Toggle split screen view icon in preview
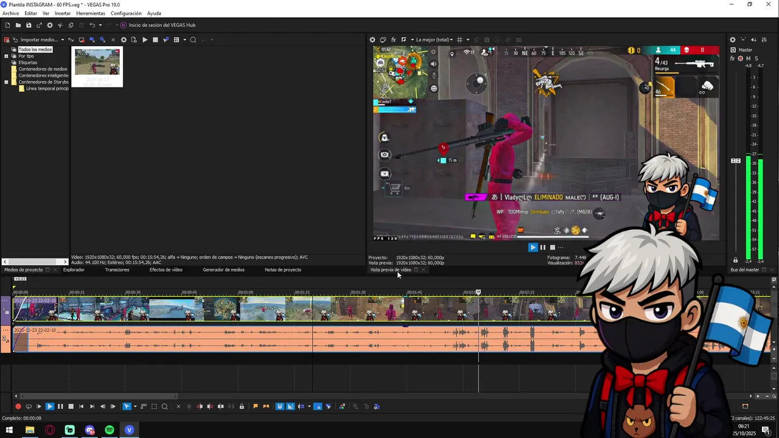 pos(403,40)
